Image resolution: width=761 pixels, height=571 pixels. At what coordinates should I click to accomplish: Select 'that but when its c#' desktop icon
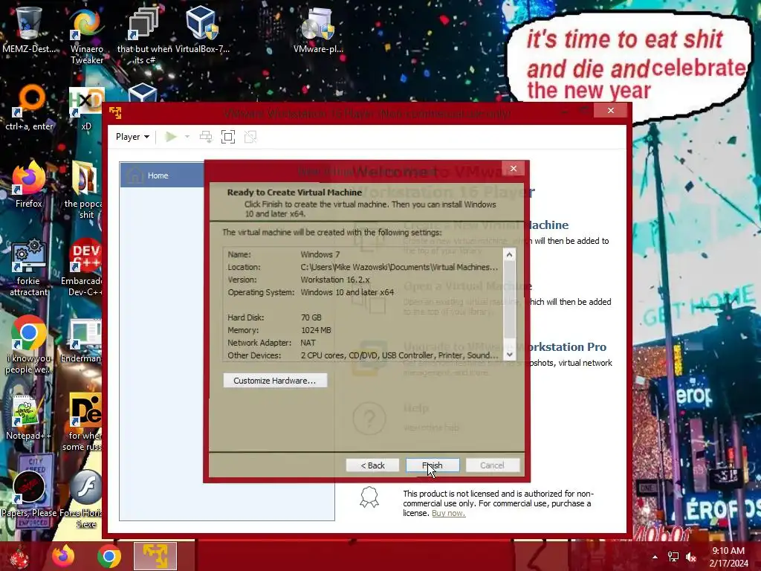[145, 36]
